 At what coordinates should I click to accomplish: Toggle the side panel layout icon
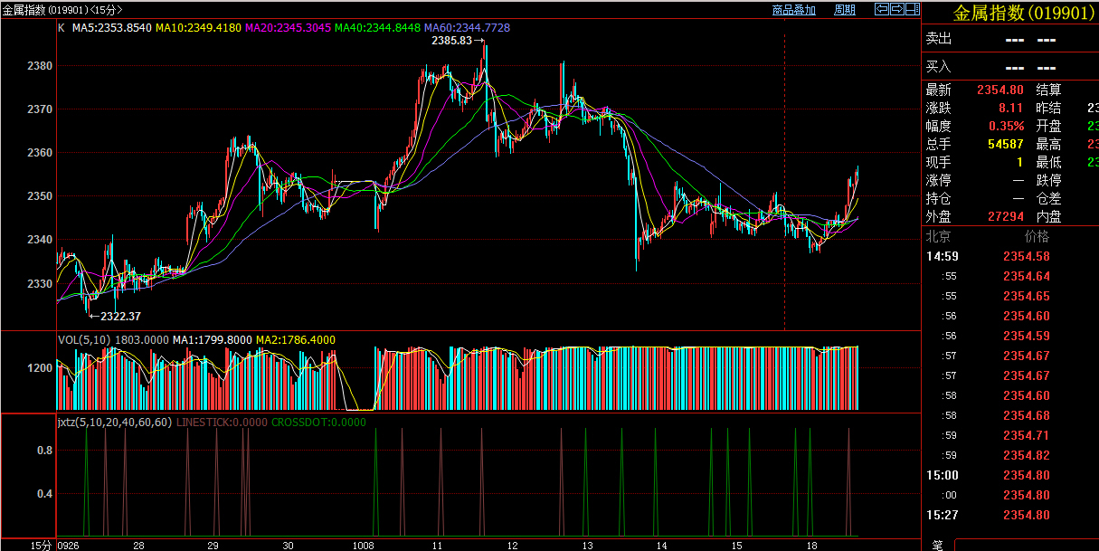(912, 10)
